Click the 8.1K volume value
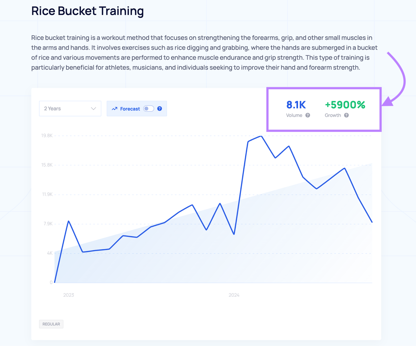Viewport: 416px width, 346px height. [x=296, y=105]
